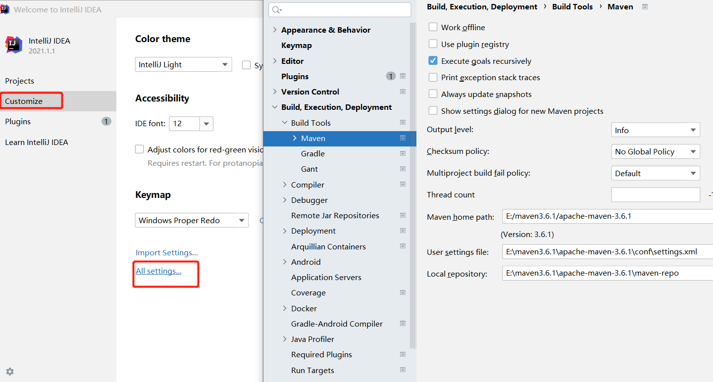
Task: Click the project-level icon on Gradle-Android Compiler row
Action: (x=403, y=324)
